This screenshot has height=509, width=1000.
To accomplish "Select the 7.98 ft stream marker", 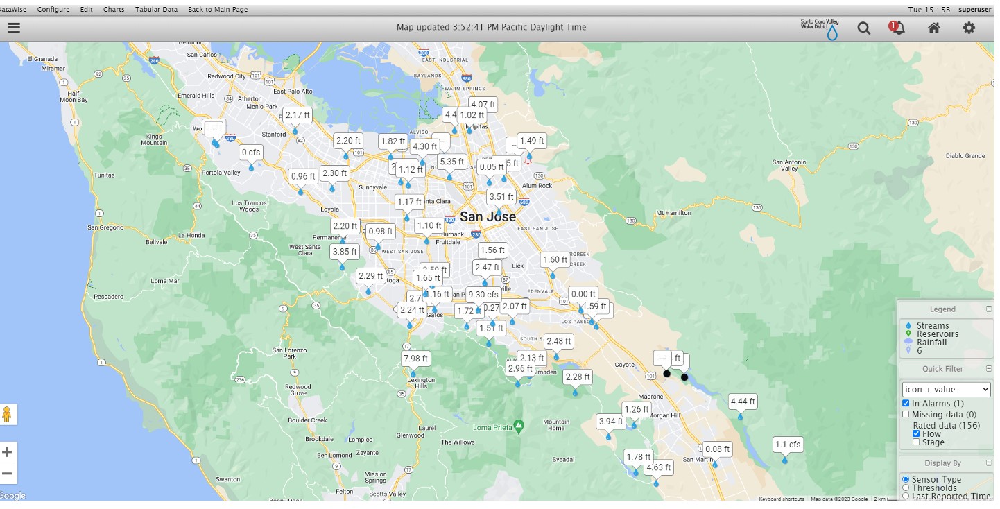I will tap(415, 359).
